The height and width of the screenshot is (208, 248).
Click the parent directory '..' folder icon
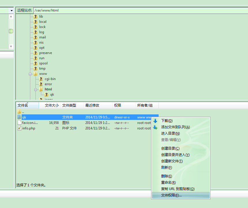click(19, 112)
